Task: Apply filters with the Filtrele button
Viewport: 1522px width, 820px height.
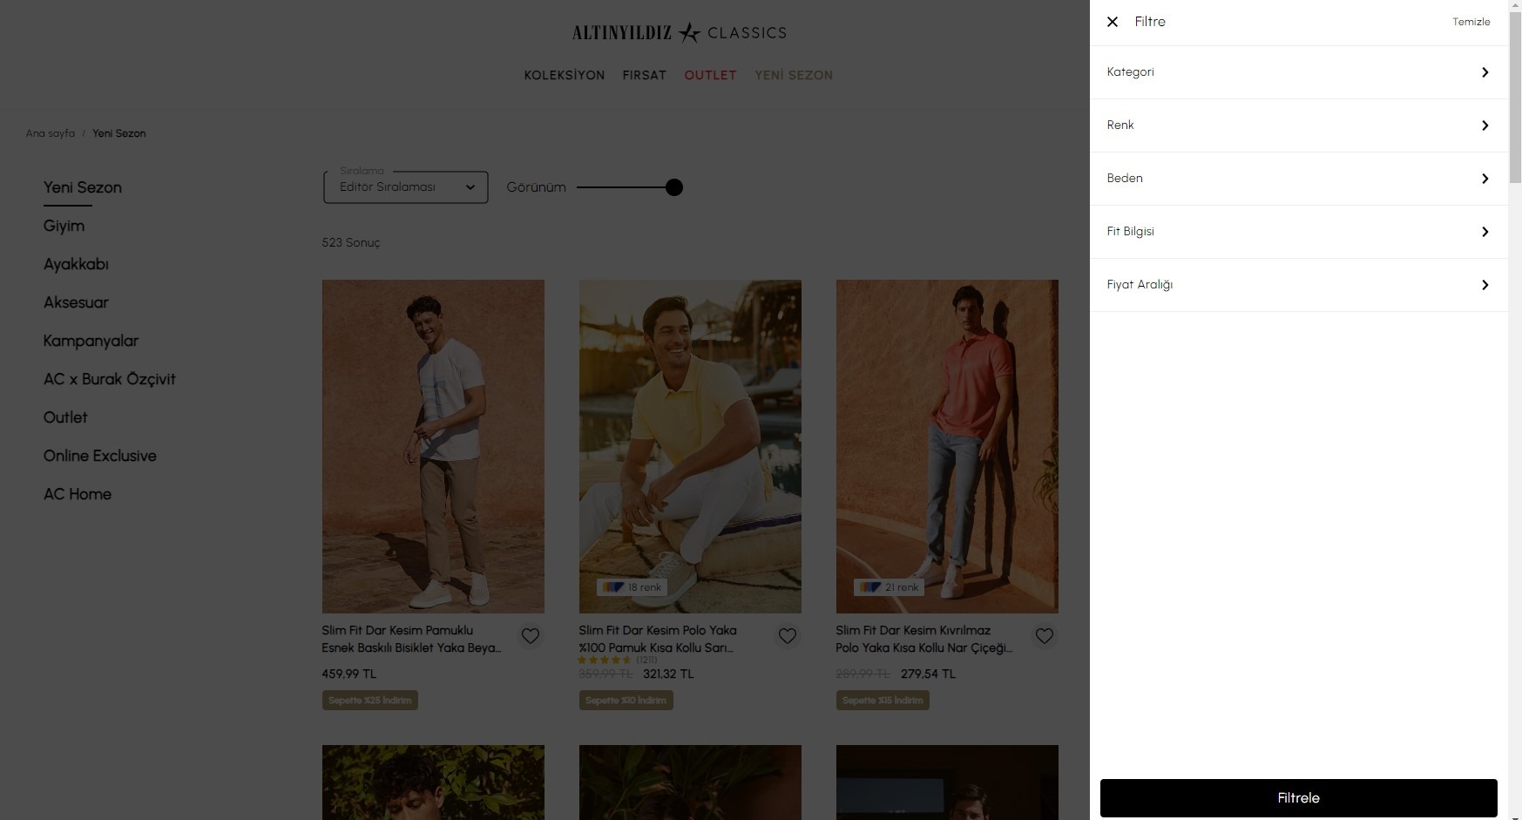Action: pos(1298,798)
